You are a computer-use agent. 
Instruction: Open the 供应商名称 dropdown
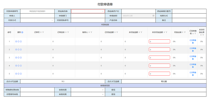point(88,11)
